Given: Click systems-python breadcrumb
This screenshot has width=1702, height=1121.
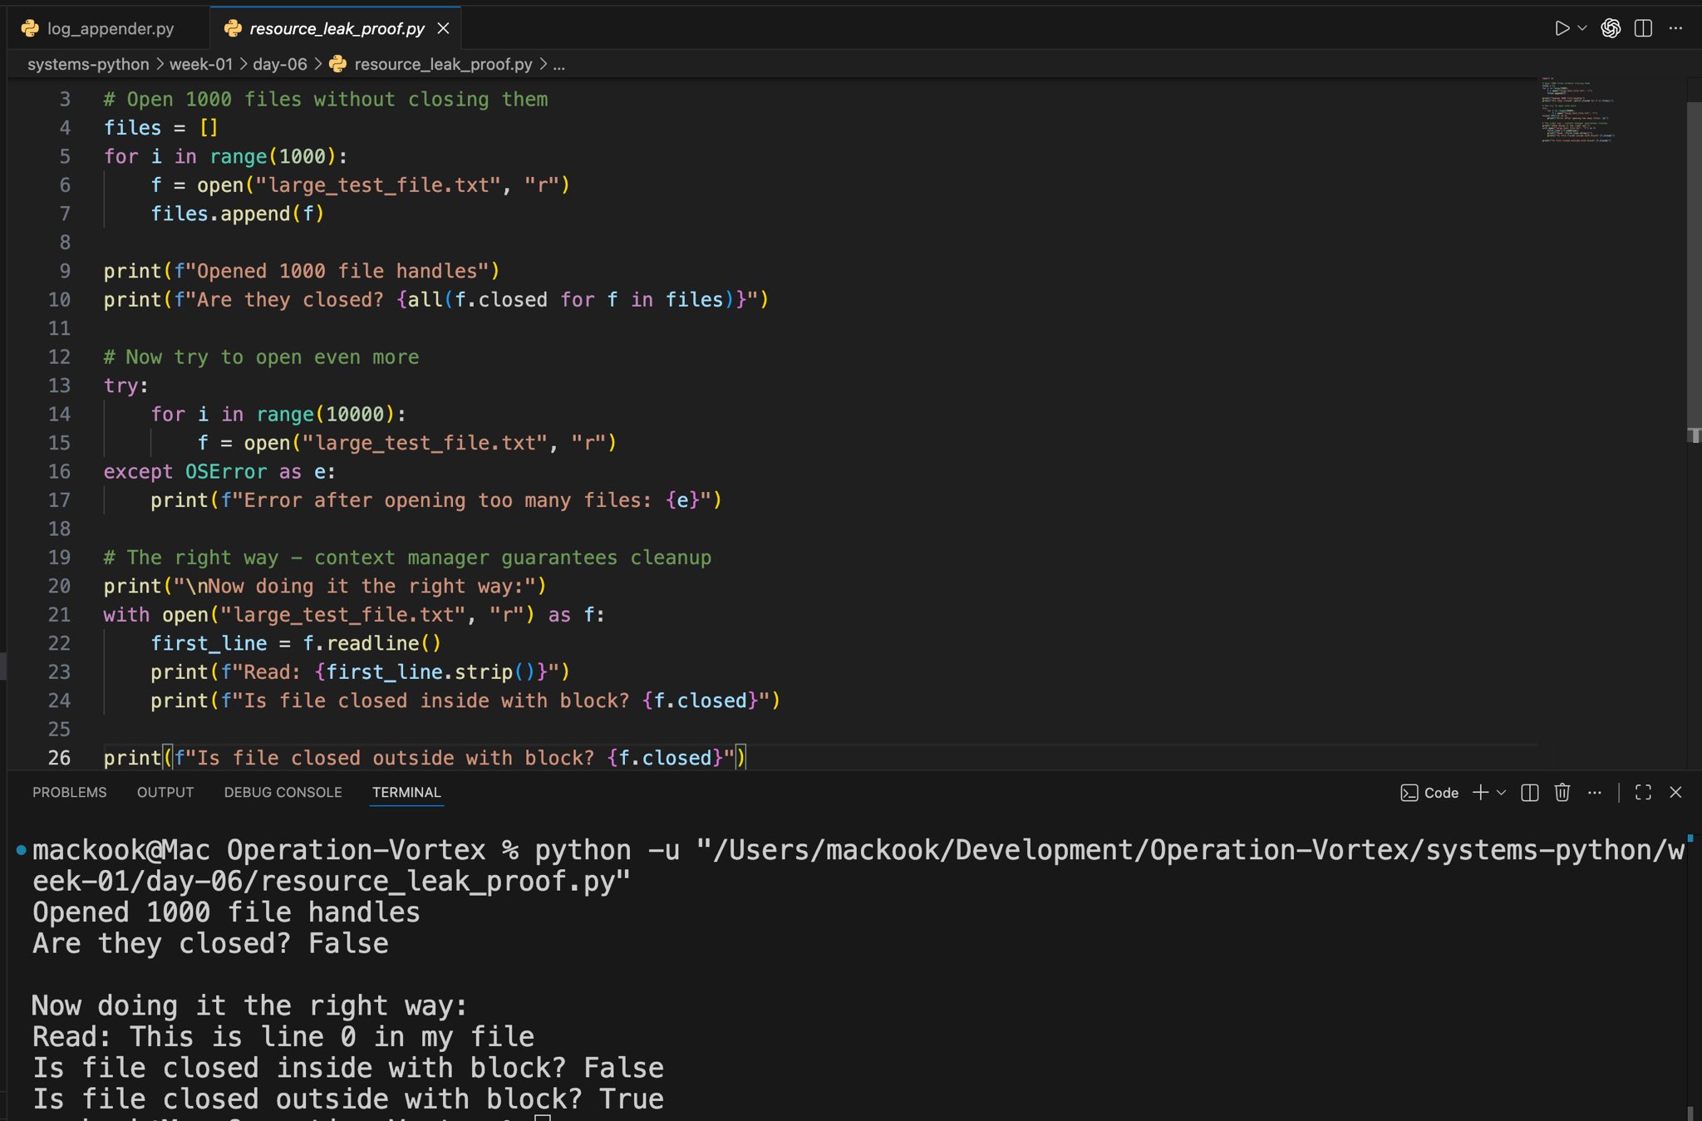Looking at the screenshot, I should tap(88, 65).
